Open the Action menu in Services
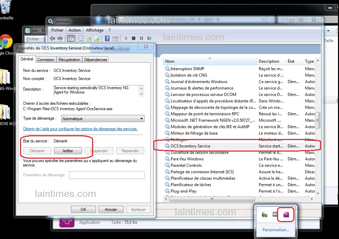The height and width of the screenshot is (239, 339). [74, 30]
